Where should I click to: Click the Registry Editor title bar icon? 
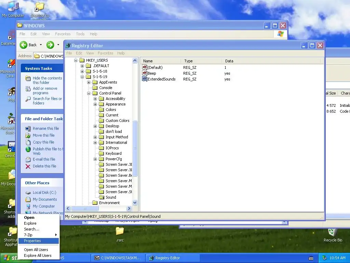pyautogui.click(x=68, y=46)
